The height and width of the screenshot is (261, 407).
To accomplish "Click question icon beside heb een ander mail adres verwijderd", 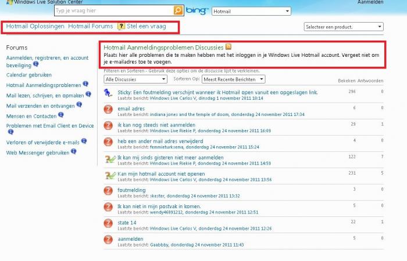I will 108,142.
